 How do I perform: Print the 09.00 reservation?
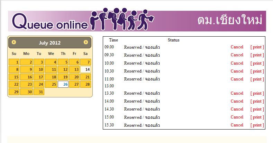(257, 47)
